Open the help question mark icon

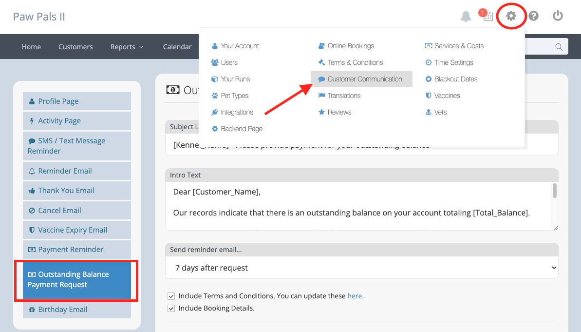(534, 16)
